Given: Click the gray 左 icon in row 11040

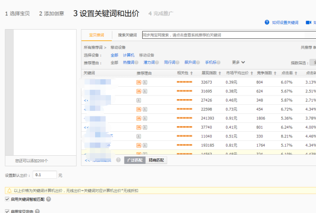Looking at the screenshot, I should 139,136.
